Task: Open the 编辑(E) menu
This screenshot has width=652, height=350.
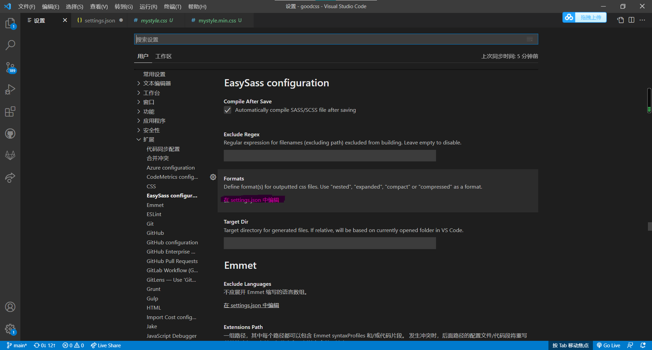Action: (x=51, y=6)
